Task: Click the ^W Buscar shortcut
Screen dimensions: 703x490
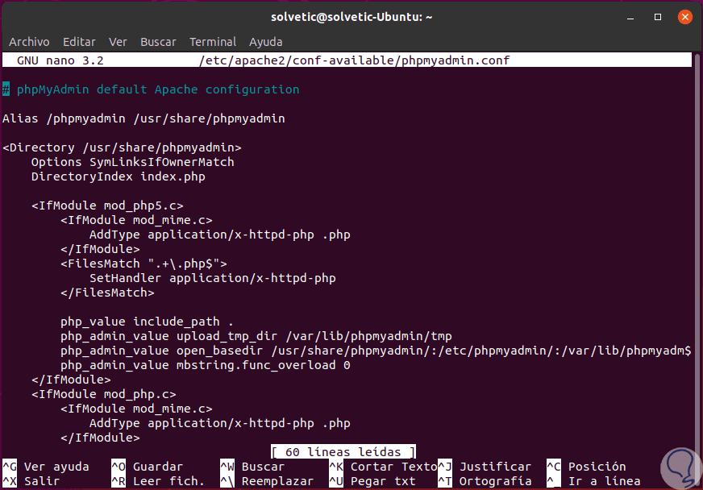Action: [252, 467]
